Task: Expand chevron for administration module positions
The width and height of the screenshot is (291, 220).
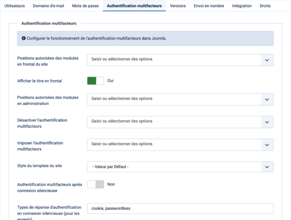Action: (x=267, y=99)
